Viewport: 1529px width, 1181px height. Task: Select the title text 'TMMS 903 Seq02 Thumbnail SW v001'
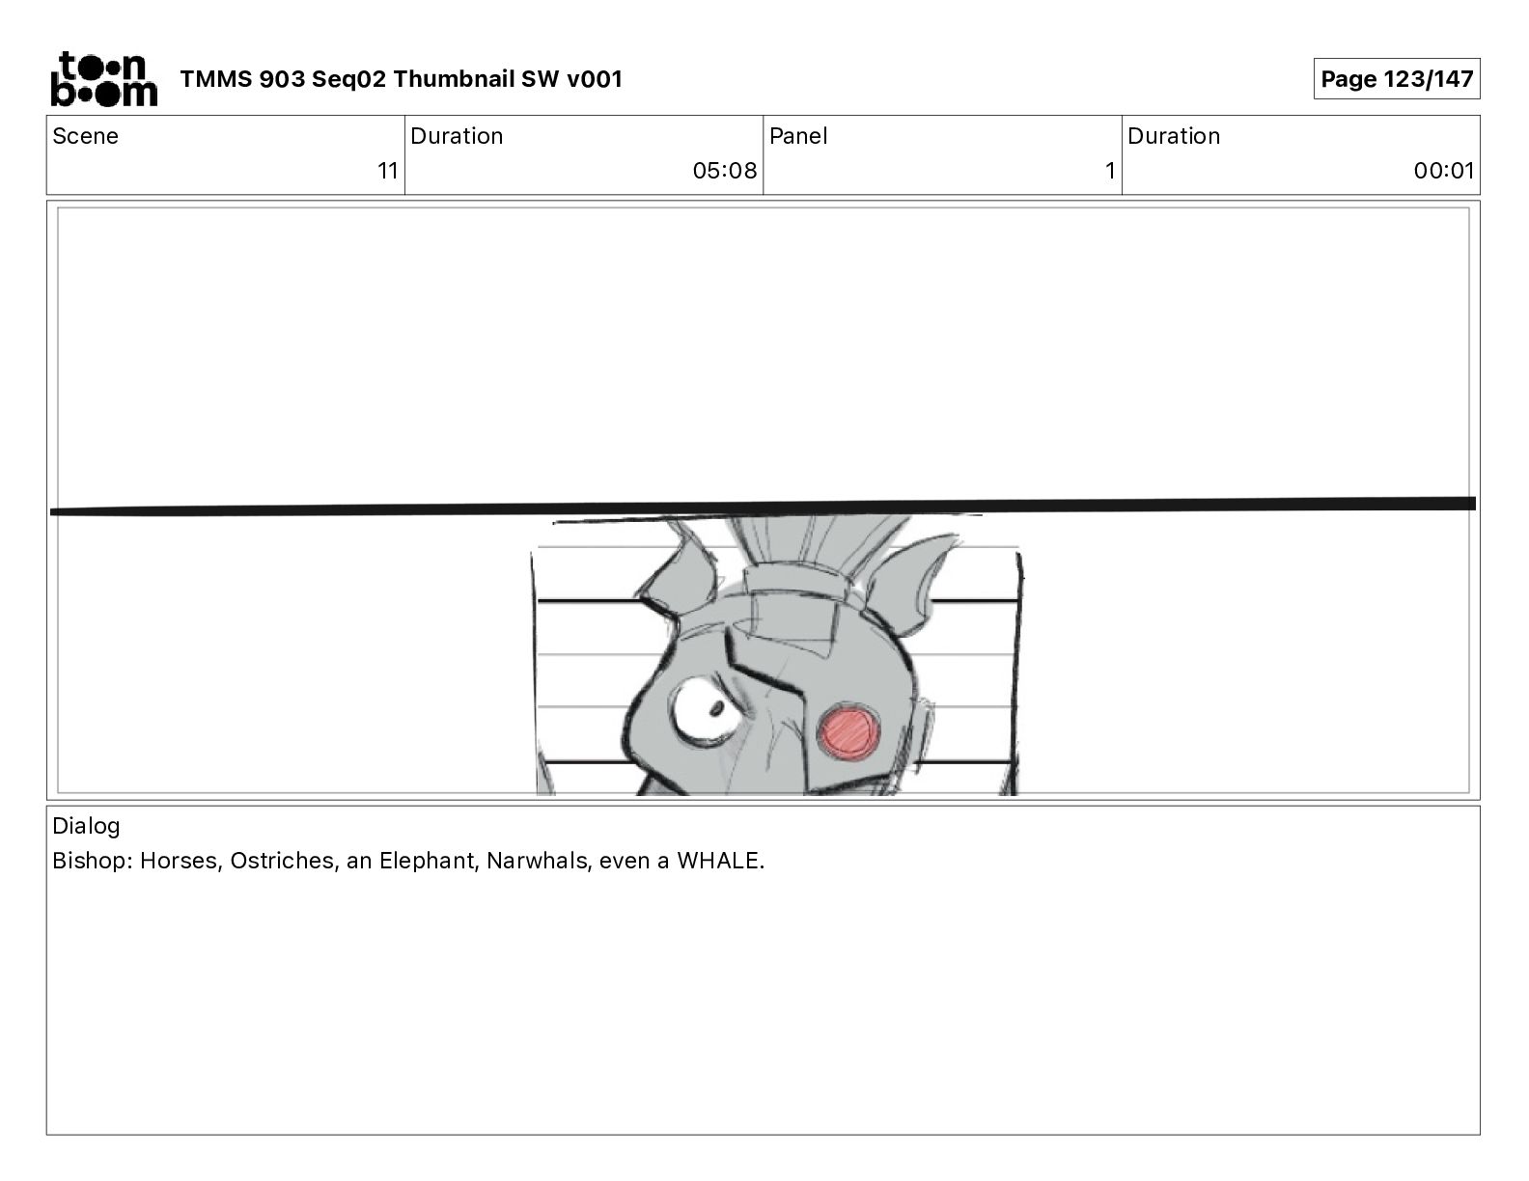(x=402, y=79)
